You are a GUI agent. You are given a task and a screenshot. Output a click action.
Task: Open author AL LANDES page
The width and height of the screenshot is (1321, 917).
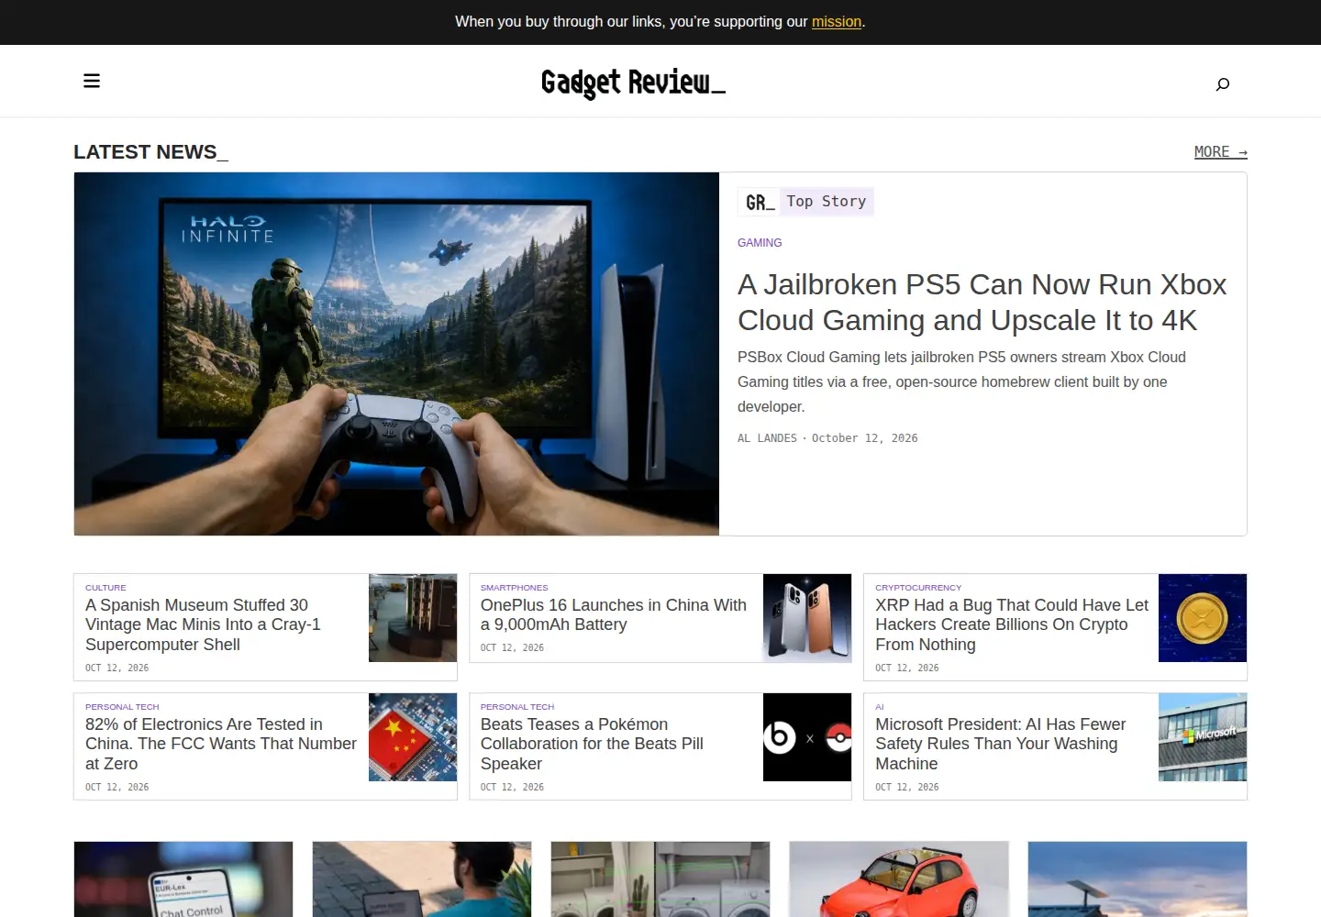point(767,438)
